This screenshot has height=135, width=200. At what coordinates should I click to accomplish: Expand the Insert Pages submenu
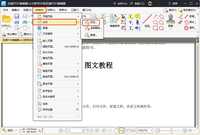[x=57, y=41]
